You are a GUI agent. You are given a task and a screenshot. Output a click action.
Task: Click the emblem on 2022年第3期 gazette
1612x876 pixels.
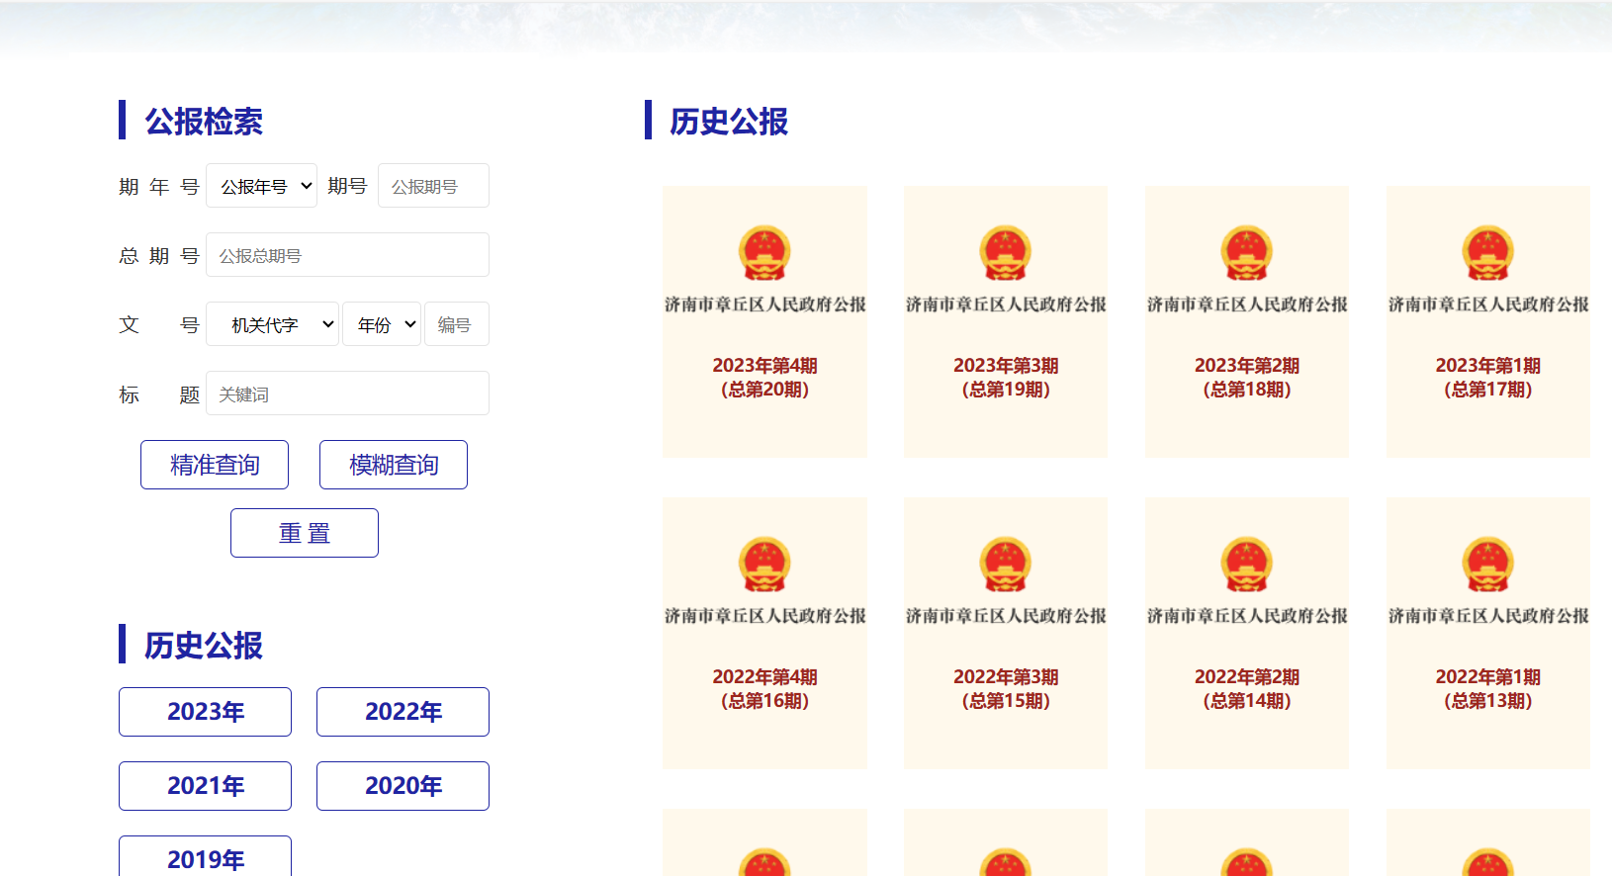click(x=1006, y=565)
